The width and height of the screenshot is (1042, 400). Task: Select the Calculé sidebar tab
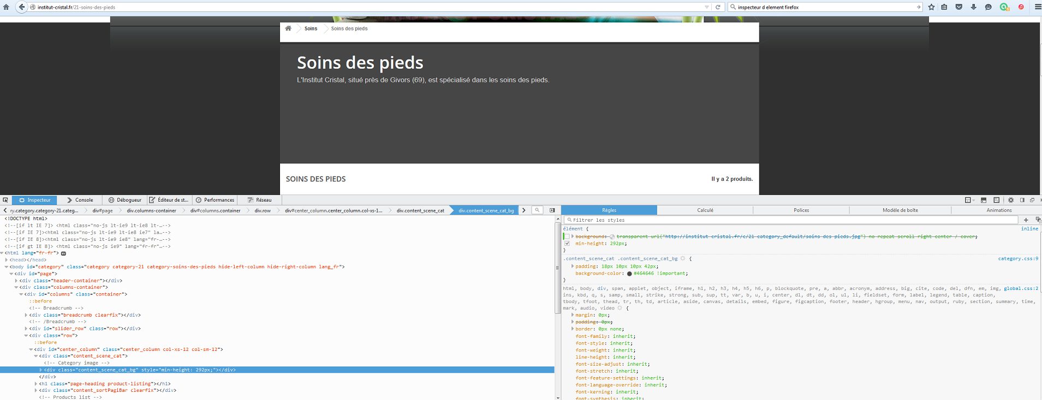705,210
